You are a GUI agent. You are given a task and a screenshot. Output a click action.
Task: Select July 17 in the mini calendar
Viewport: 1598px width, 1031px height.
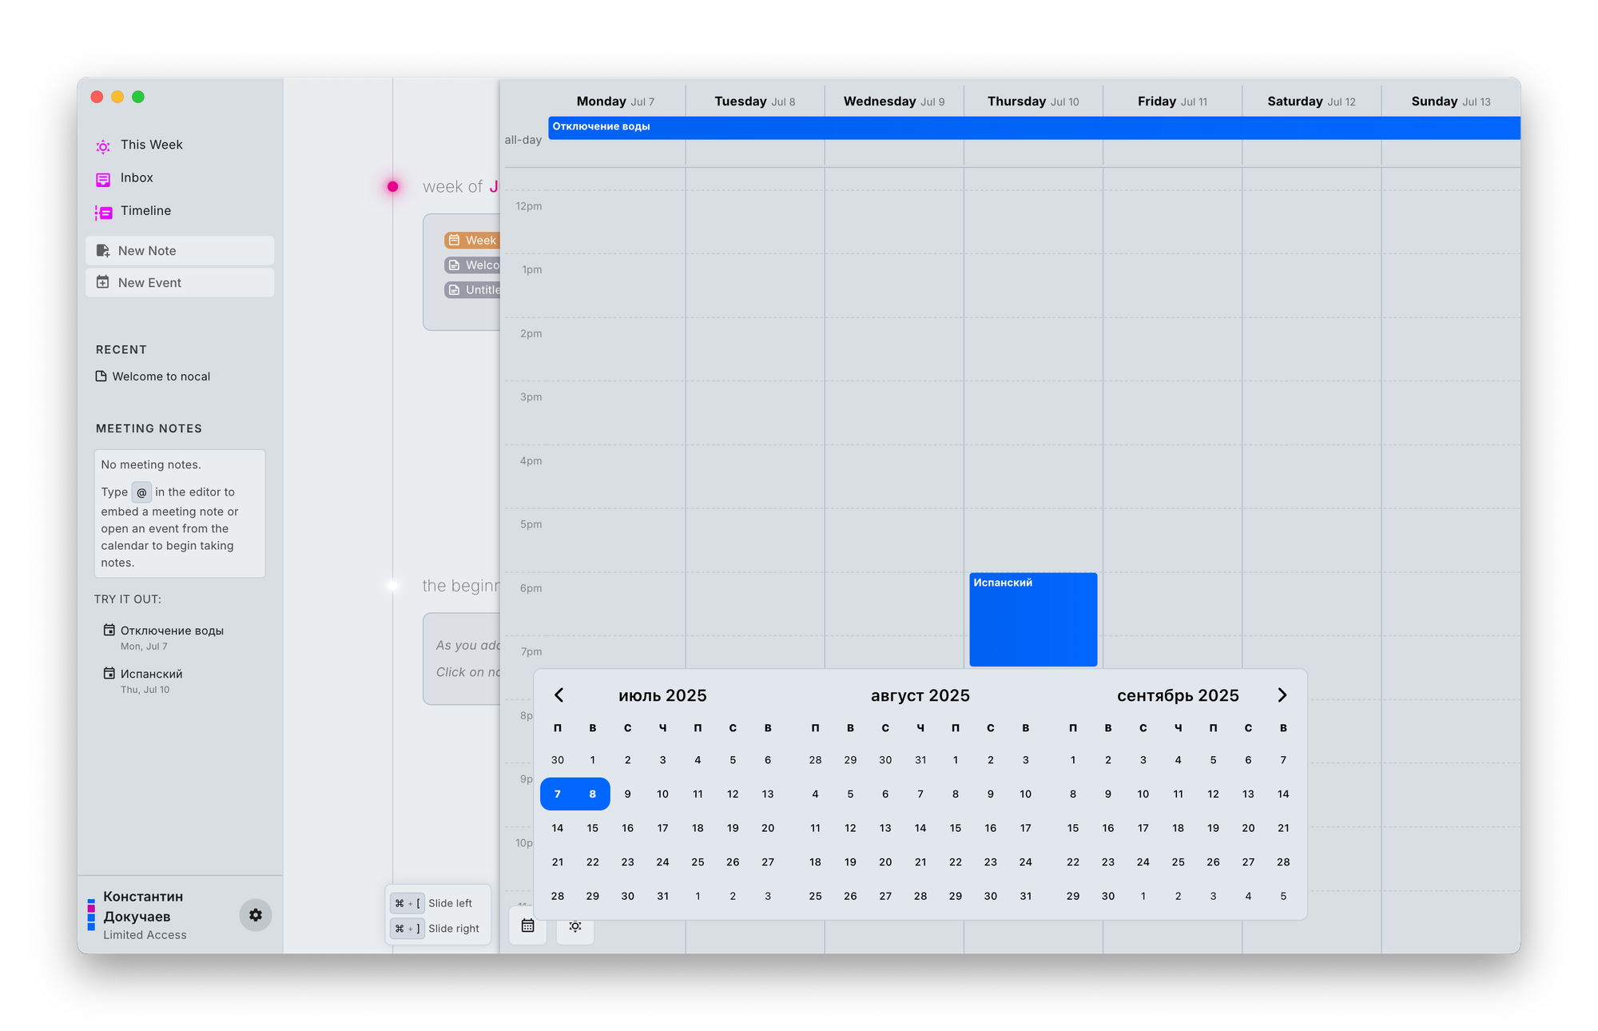pyautogui.click(x=662, y=828)
